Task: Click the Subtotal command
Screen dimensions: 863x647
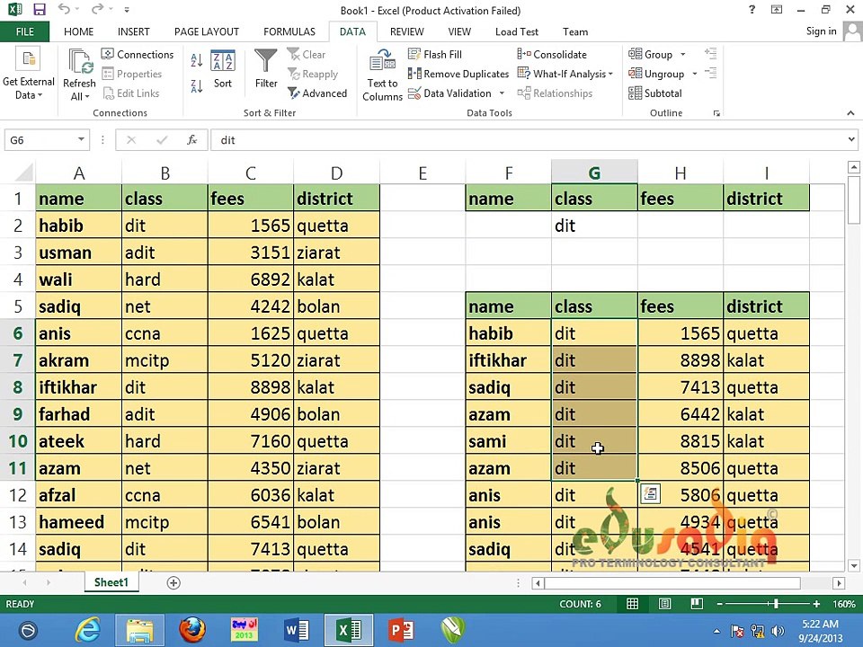Action: (x=655, y=93)
